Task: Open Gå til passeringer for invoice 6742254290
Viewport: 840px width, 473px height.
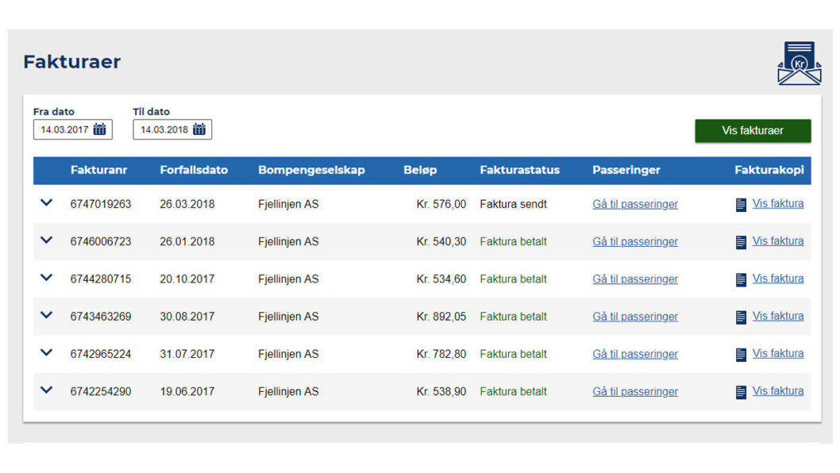Action: point(635,391)
